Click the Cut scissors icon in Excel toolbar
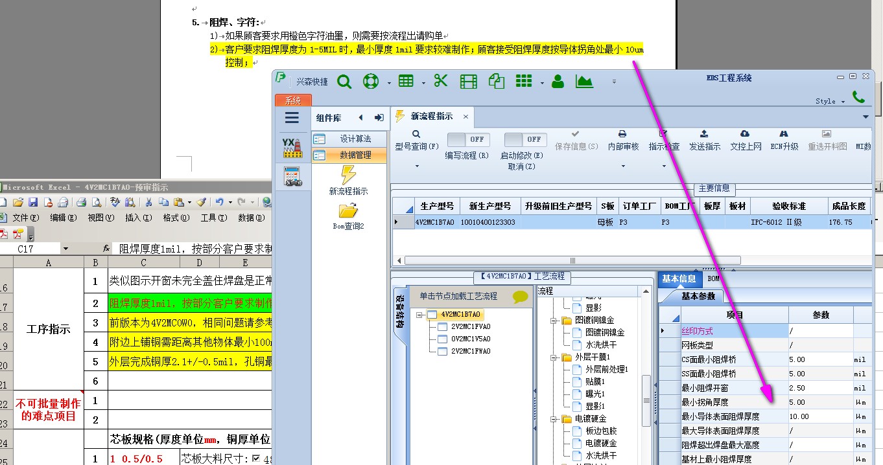Image resolution: width=883 pixels, height=465 pixels. pos(148,202)
